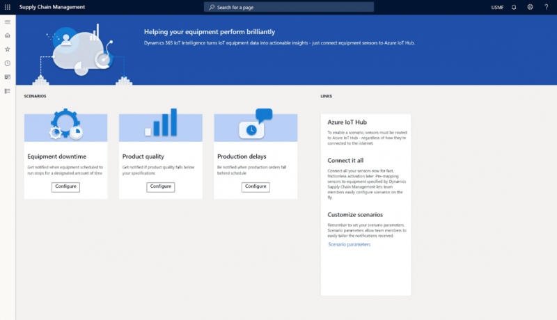
Task: Configure the Equipment downtime scenario
Action: 65,186
